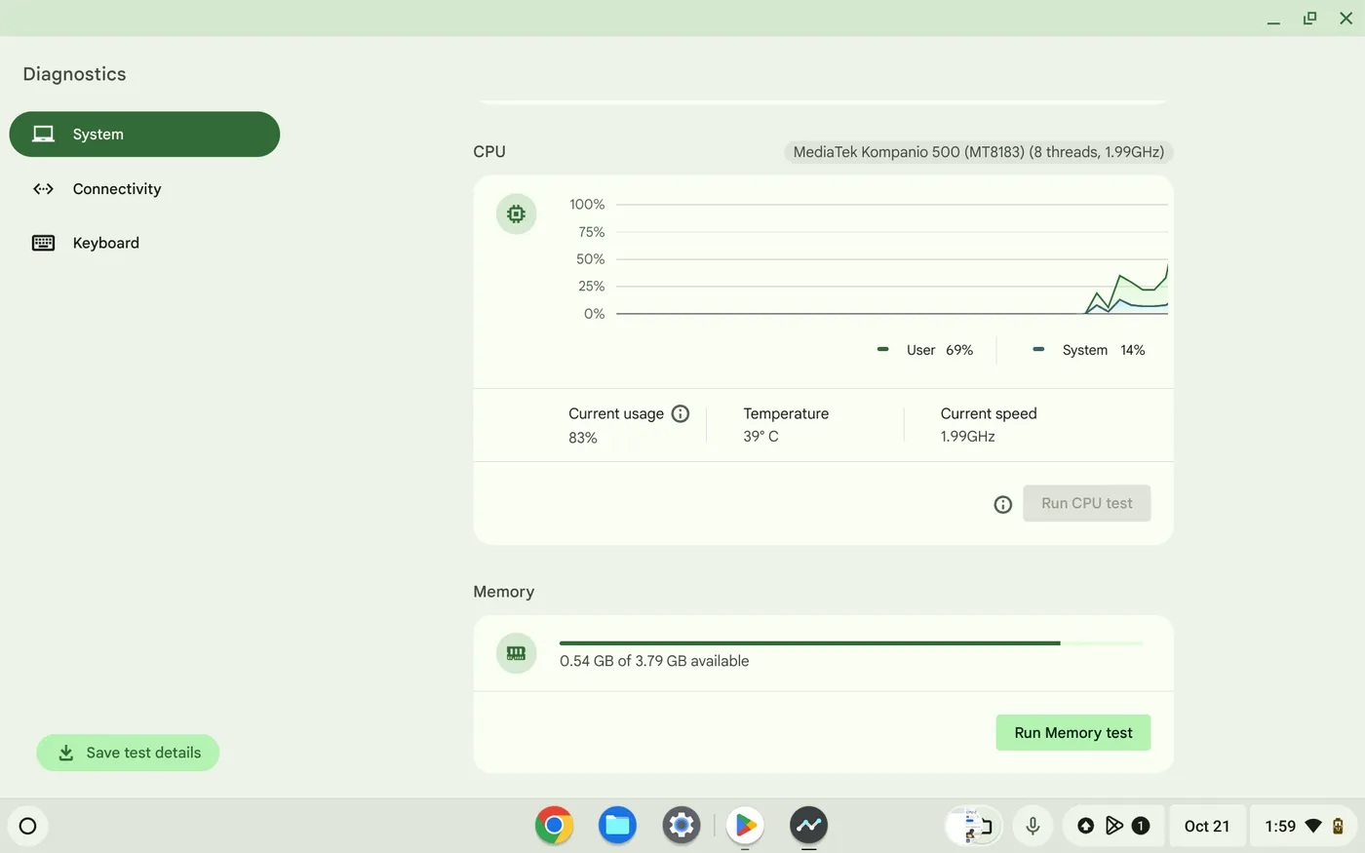
Task: Click the User 69% legend entry
Action: pyautogui.click(x=924, y=350)
